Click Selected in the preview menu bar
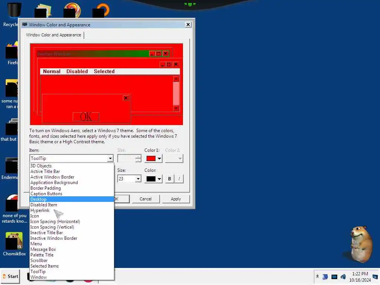 104,72
